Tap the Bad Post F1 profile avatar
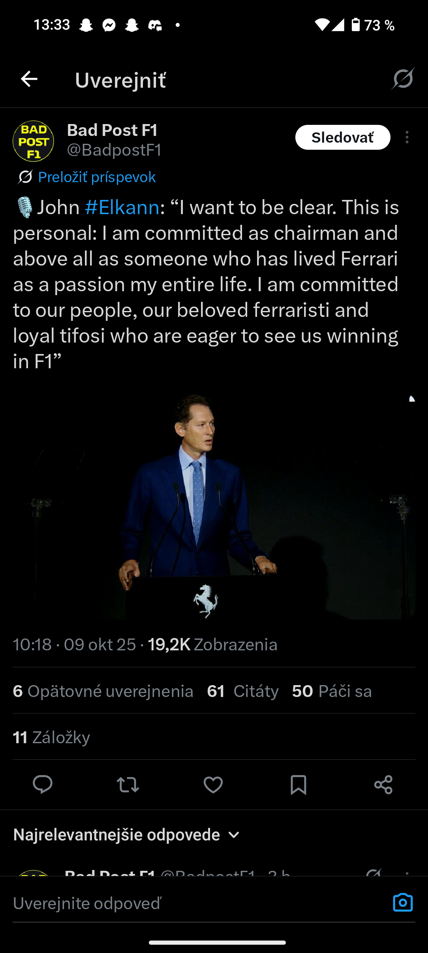The height and width of the screenshot is (953, 428). click(34, 141)
